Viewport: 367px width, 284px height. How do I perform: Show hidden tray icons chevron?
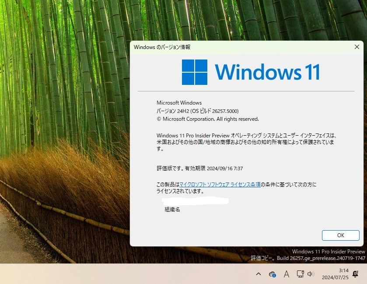tap(259, 273)
